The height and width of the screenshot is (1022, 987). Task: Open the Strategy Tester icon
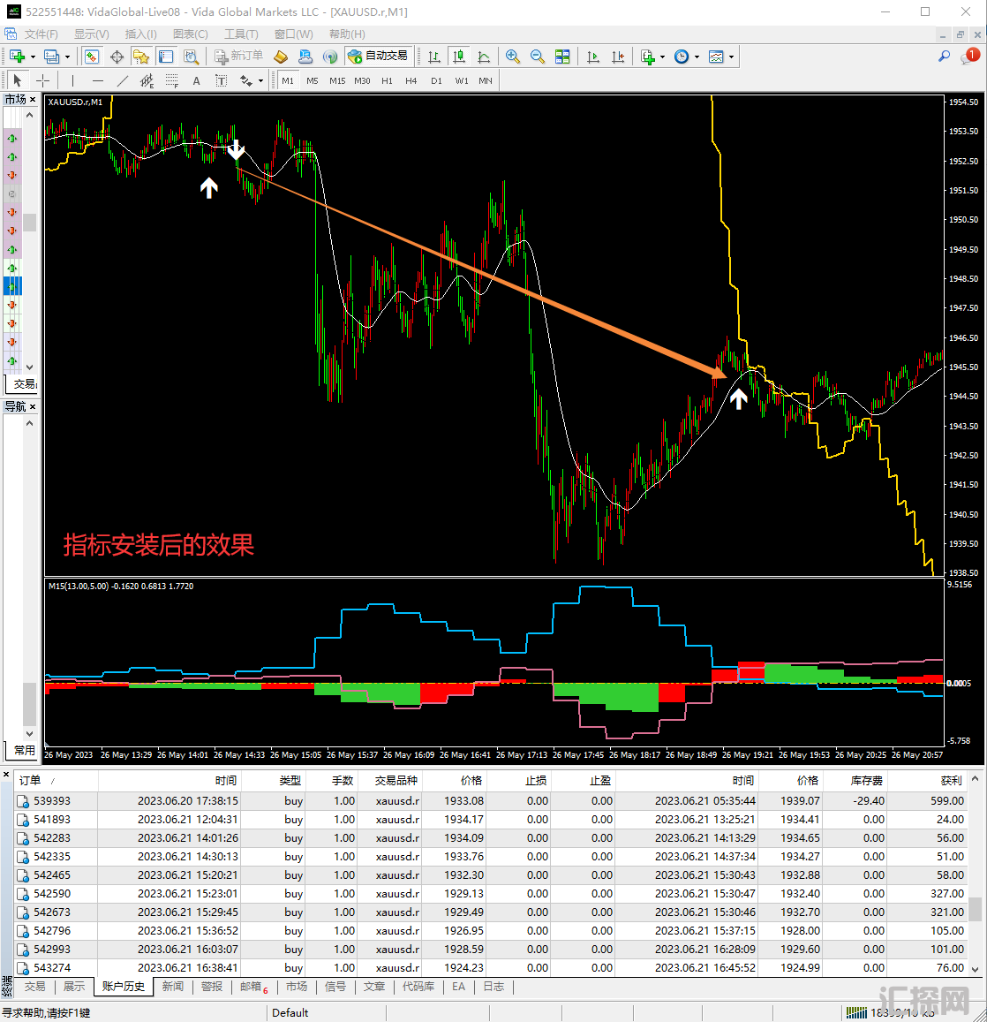tap(191, 57)
